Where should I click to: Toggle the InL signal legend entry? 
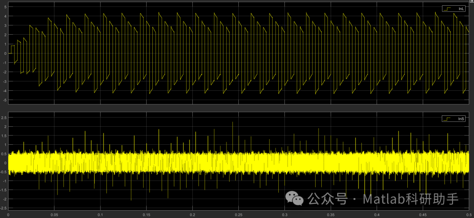coord(454,9)
